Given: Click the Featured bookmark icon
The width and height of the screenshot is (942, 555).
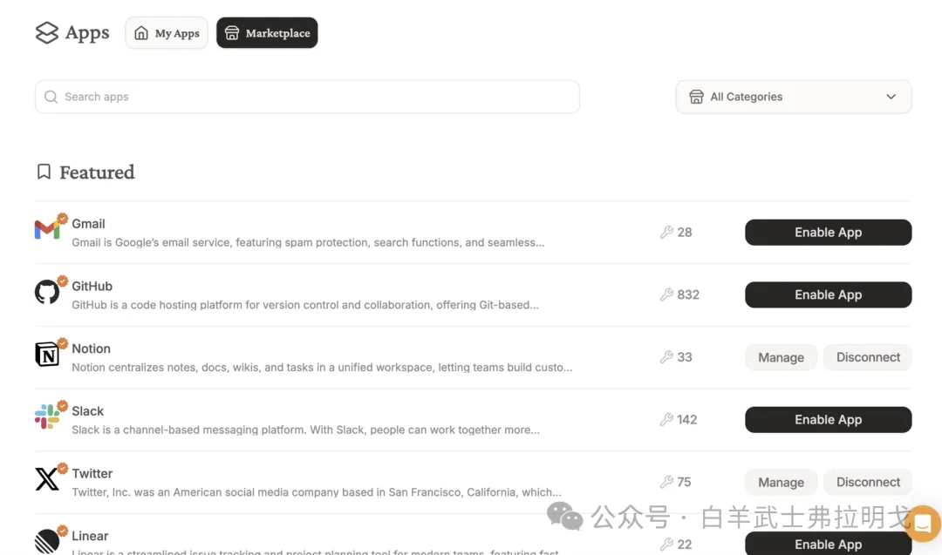Looking at the screenshot, I should point(44,172).
